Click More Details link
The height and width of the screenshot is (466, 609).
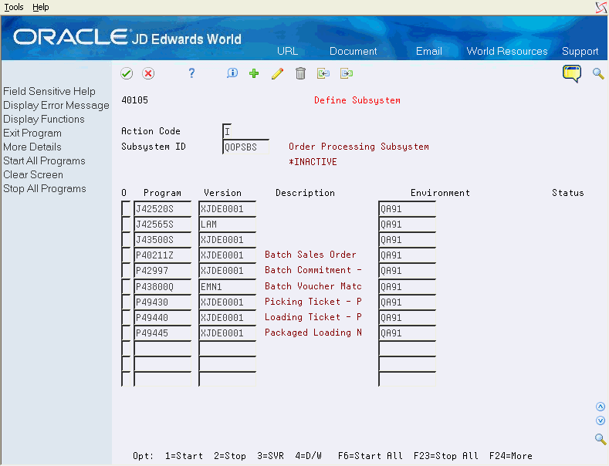pyautogui.click(x=32, y=147)
